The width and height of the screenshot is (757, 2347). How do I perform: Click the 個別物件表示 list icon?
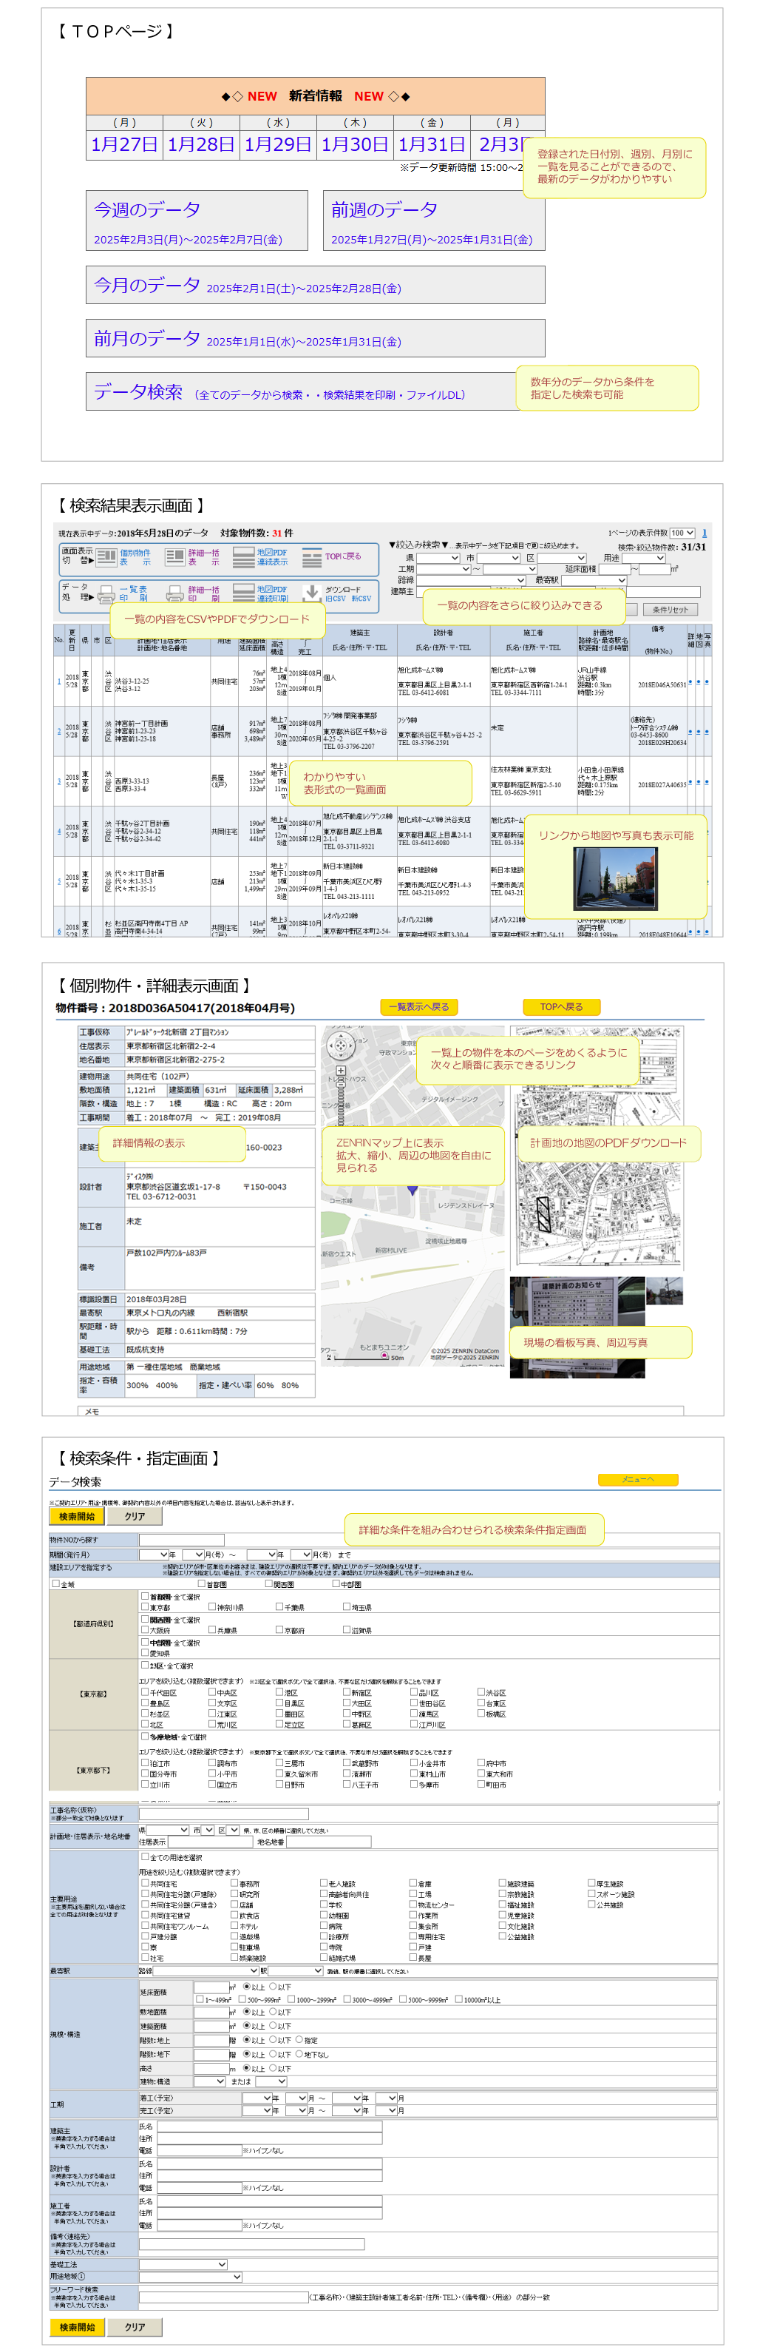click(x=106, y=556)
